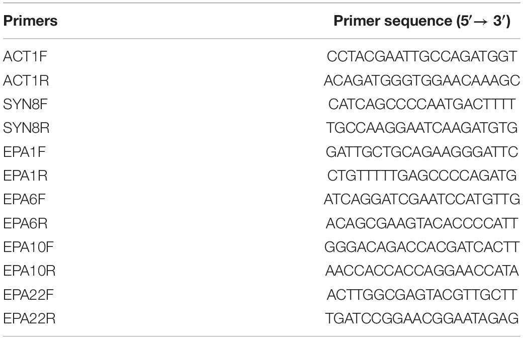Image resolution: width=523 pixels, height=339 pixels.
Task: Select the sequence TGATCCGGAACGGAATAGAG
Action: coord(422,318)
